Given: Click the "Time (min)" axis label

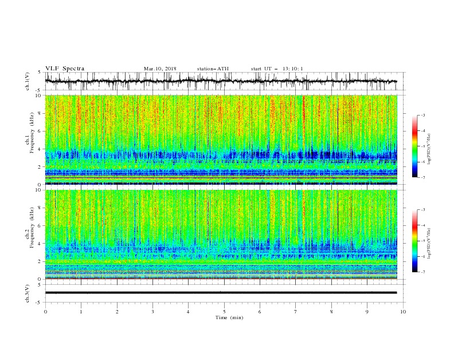Looking at the screenshot, I should point(229,317).
